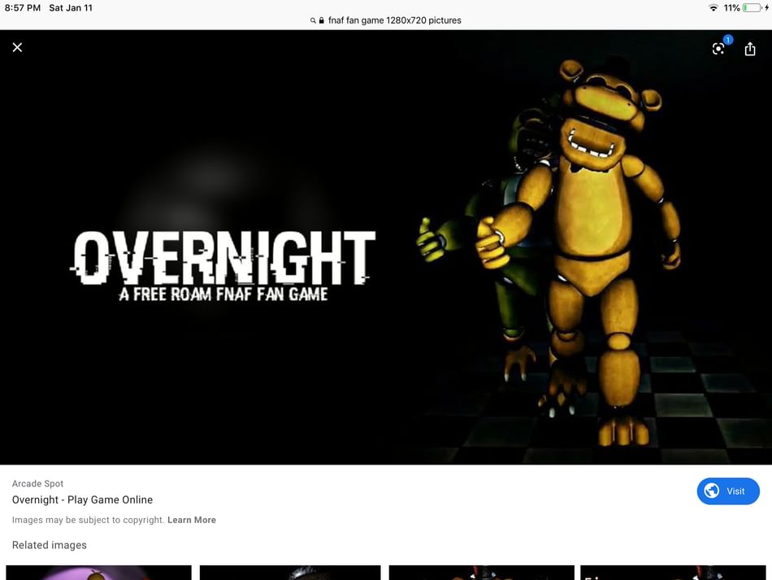Tap the 'Sat Jan 11' date

pos(71,8)
